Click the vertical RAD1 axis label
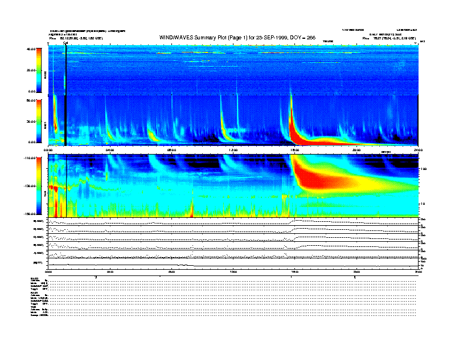Screen dimensions: 451x349 [x=46, y=125]
